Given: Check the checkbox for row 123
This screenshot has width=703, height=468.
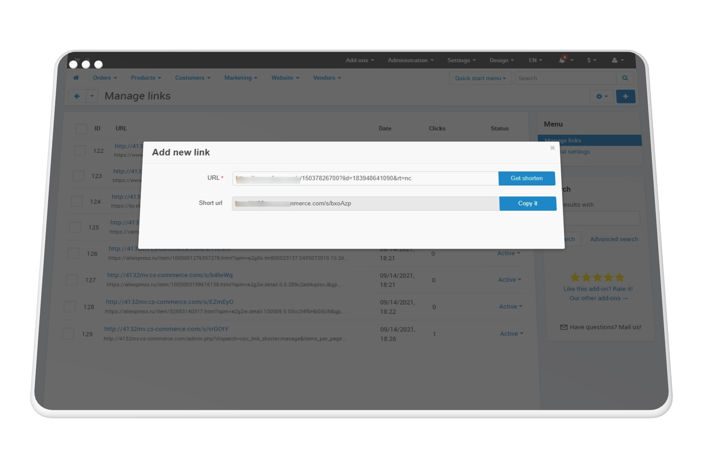Looking at the screenshot, I should pyautogui.click(x=78, y=176).
